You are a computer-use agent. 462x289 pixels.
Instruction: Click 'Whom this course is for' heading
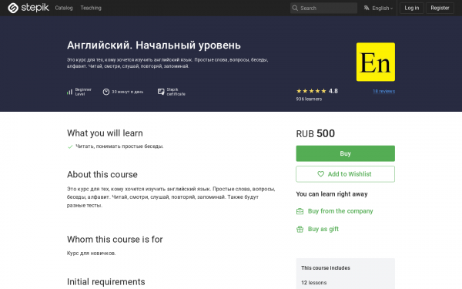(x=115, y=239)
